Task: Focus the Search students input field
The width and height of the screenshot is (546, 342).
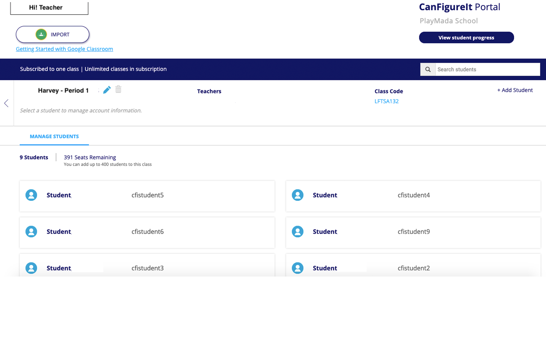Action: 487,69
